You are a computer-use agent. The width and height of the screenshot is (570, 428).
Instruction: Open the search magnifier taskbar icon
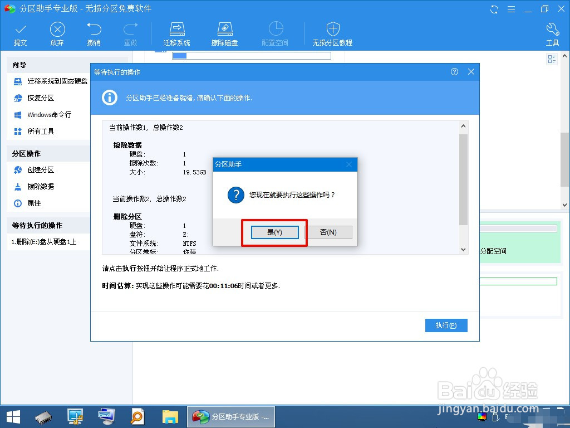(x=138, y=417)
